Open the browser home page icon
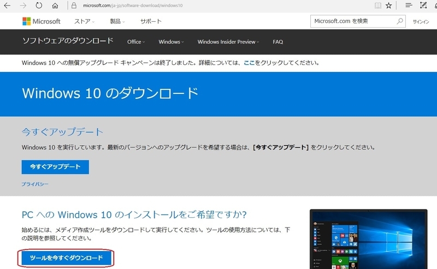 click(x=55, y=5)
